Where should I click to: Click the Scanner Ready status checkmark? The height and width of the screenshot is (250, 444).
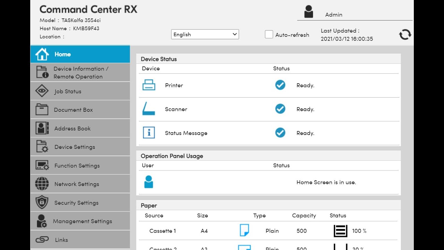pyautogui.click(x=280, y=109)
